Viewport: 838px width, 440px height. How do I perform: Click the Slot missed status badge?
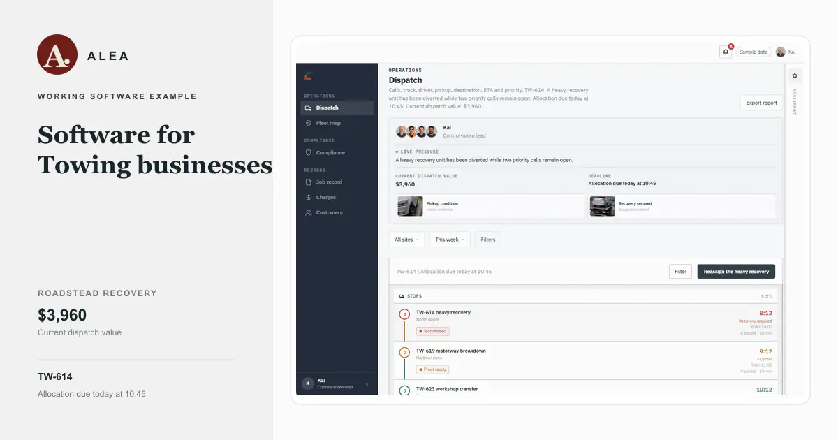click(x=433, y=332)
